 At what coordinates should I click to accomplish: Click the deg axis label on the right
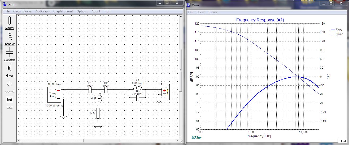(x=329, y=76)
